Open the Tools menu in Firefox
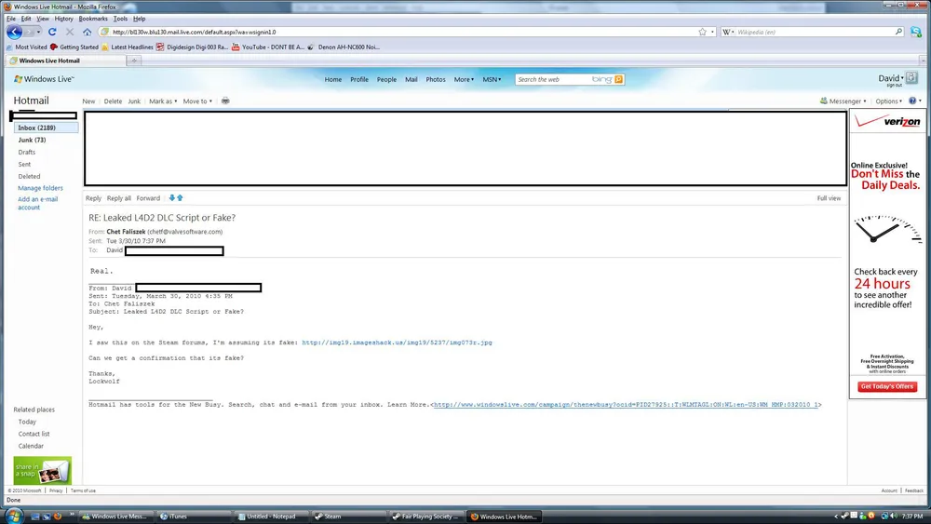931x524 pixels. click(x=120, y=19)
